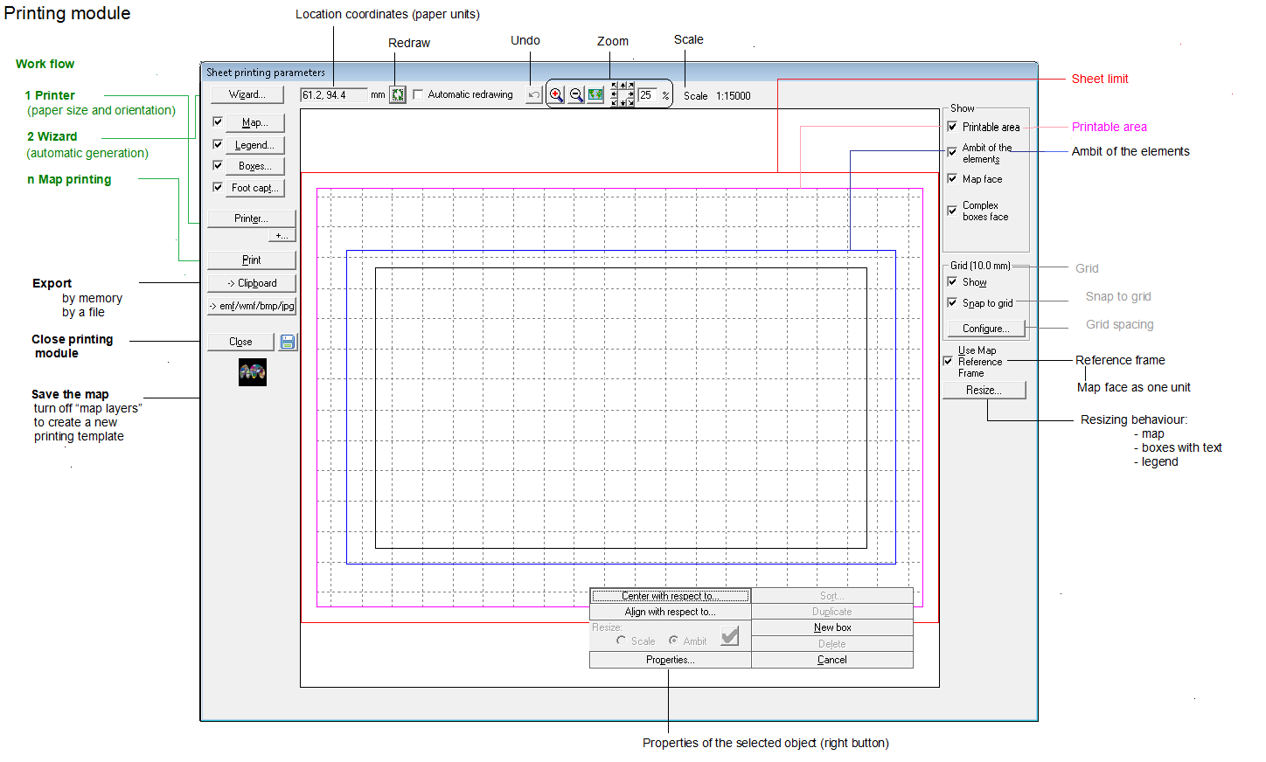Click the full map view globe icon
This screenshot has width=1266, height=762.
coord(596,95)
